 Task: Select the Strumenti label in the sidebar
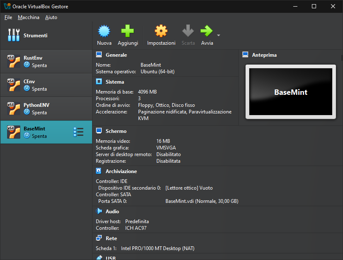(35, 35)
